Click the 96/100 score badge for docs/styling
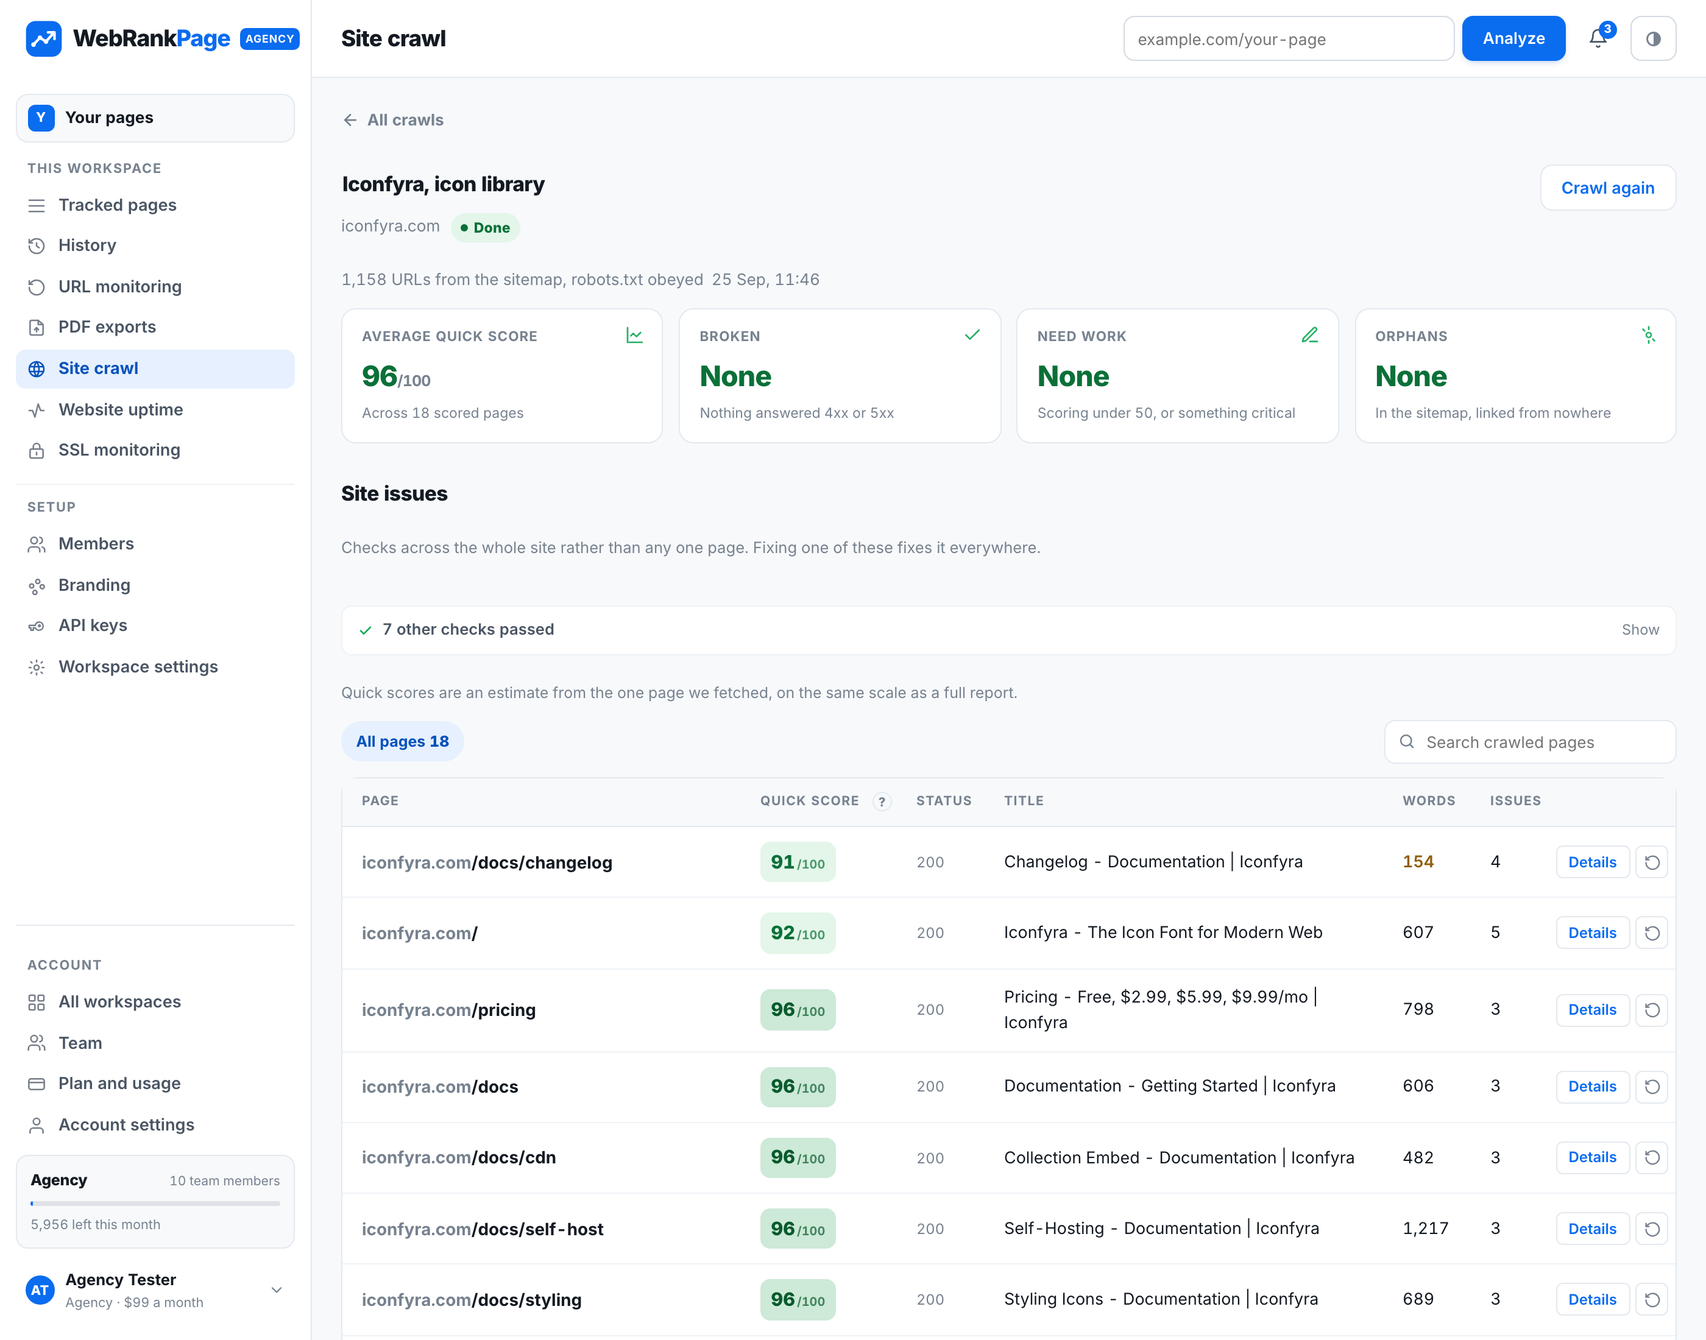 (798, 1299)
